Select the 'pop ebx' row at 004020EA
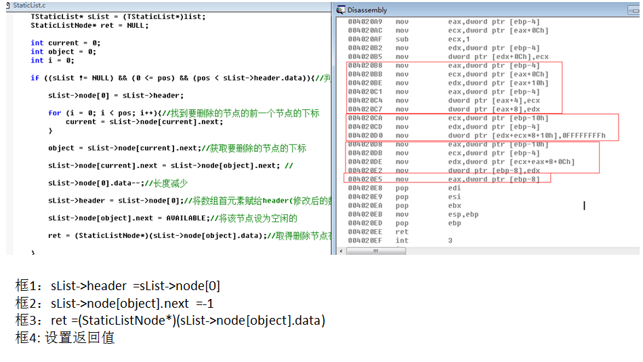 [x=405, y=205]
